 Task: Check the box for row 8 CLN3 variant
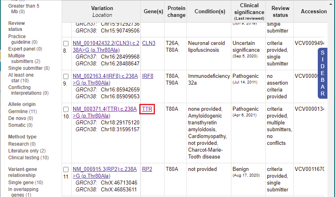(x=66, y=43)
